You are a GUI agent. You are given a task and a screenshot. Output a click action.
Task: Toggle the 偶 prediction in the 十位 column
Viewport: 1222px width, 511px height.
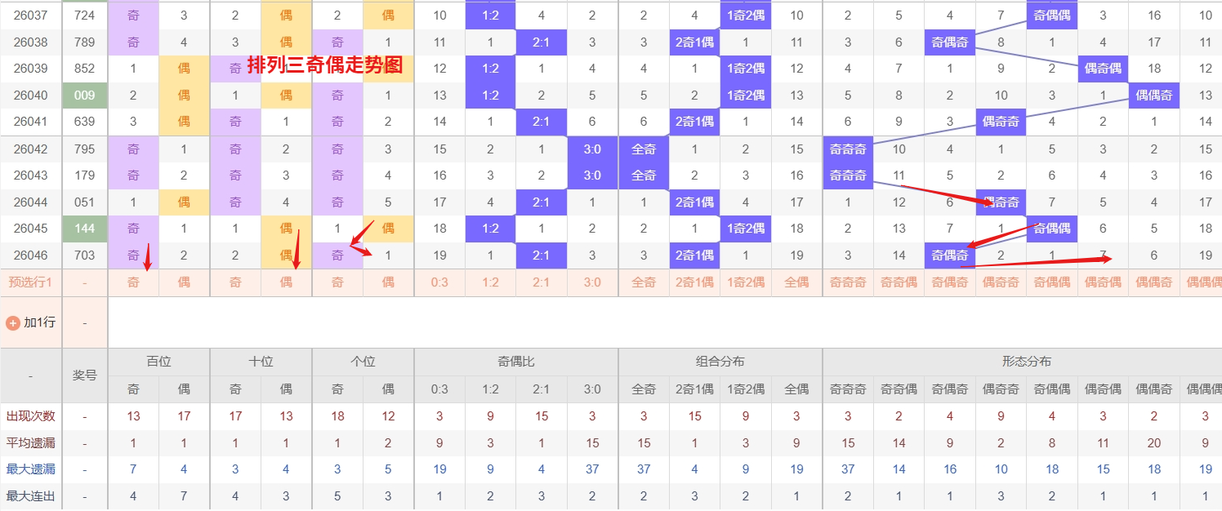286,282
